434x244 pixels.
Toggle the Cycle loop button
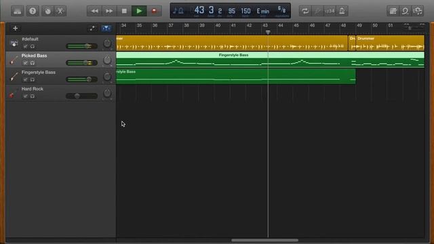point(305,11)
